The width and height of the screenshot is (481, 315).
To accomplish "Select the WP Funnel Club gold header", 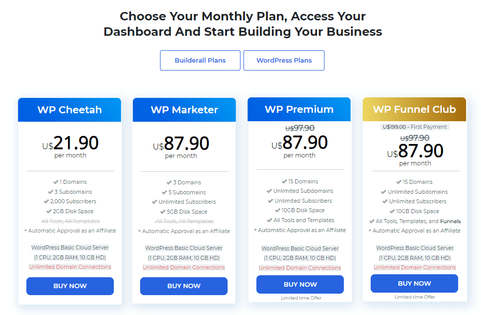I will (x=414, y=109).
